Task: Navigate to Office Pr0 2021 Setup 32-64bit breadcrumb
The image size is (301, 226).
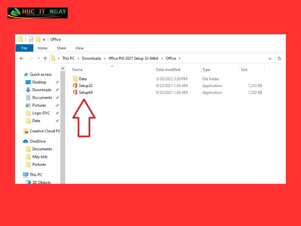Action: pos(134,58)
